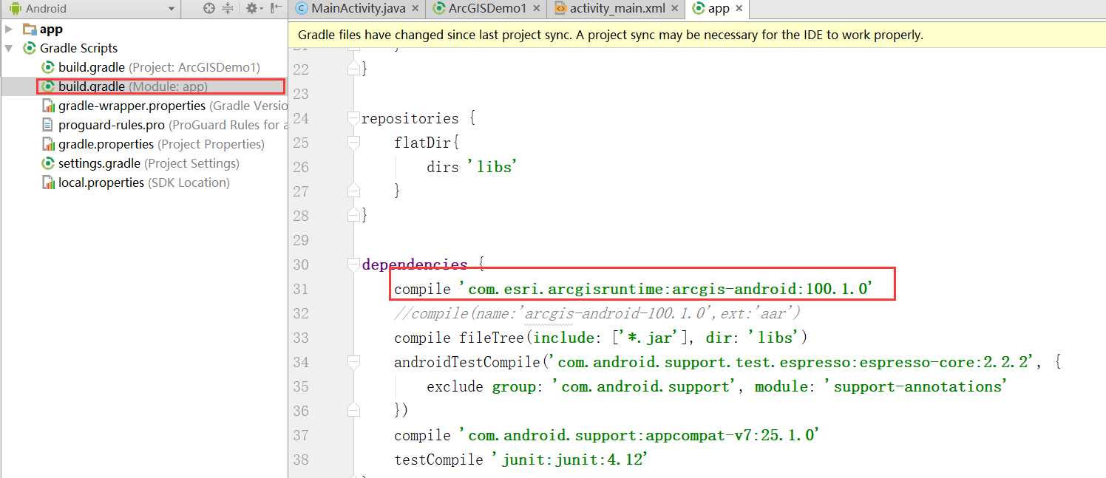Close the app editor tab

coord(739,9)
